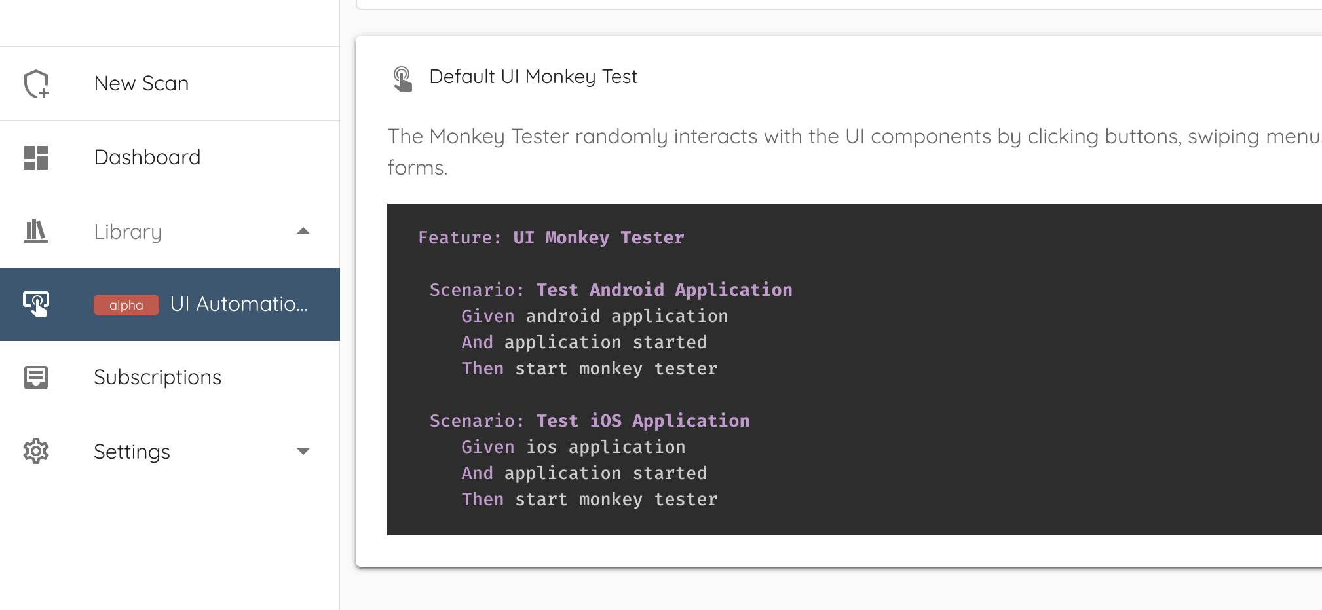The width and height of the screenshot is (1322, 610).
Task: Open the New Scan menu item
Action: pos(170,84)
